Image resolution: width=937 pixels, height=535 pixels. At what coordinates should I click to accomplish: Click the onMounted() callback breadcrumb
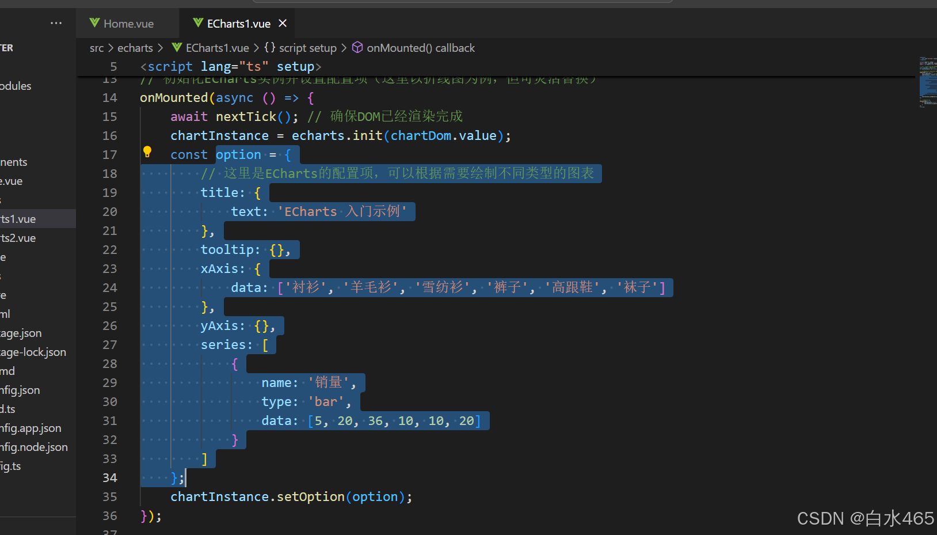click(x=421, y=48)
